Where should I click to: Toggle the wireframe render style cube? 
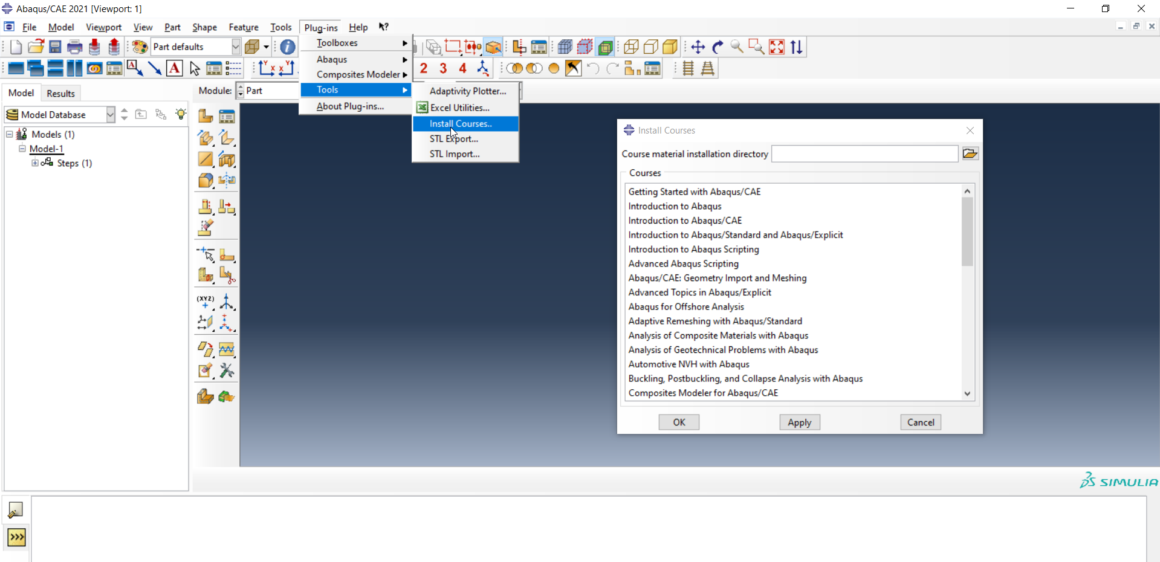pos(630,47)
